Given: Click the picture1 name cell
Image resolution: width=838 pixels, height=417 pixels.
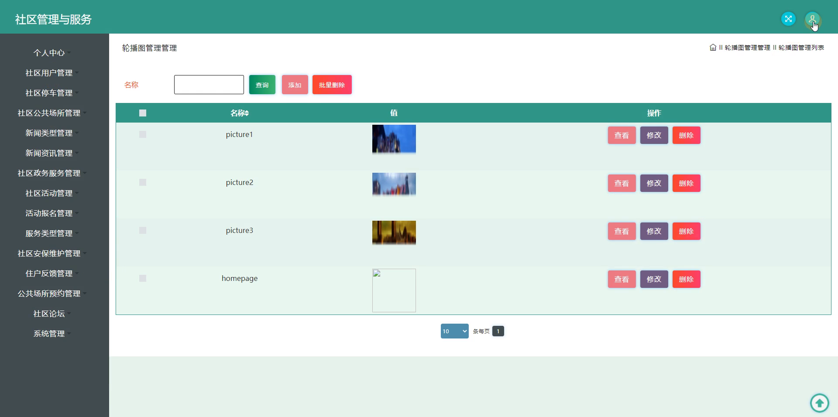Looking at the screenshot, I should [x=240, y=134].
